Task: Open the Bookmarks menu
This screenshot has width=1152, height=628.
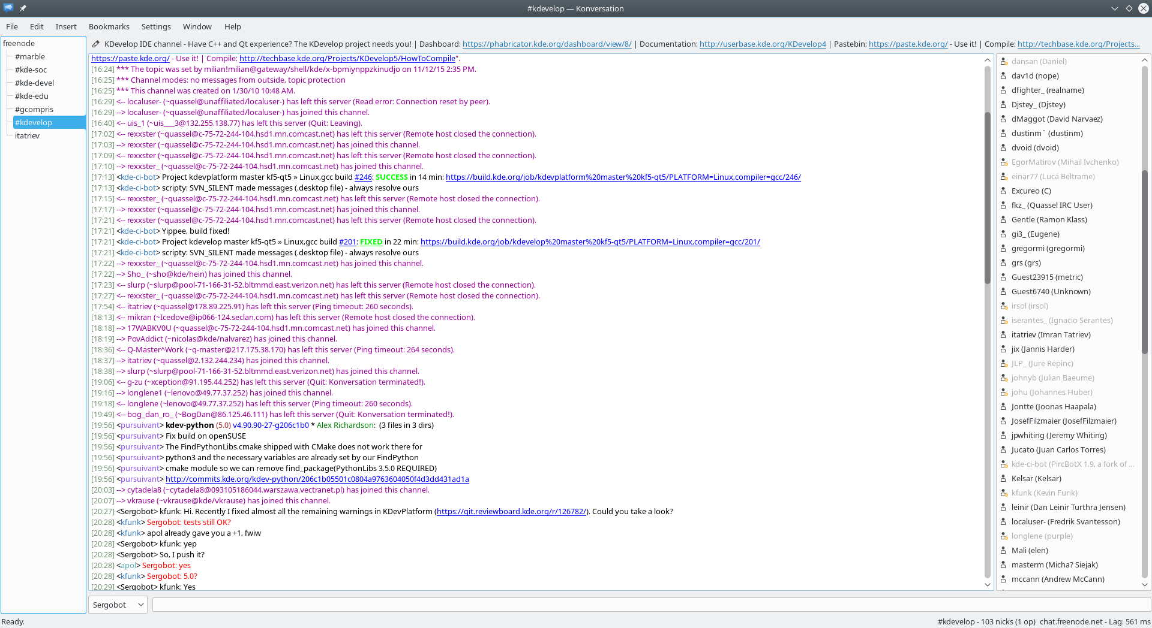Action: pos(109,26)
